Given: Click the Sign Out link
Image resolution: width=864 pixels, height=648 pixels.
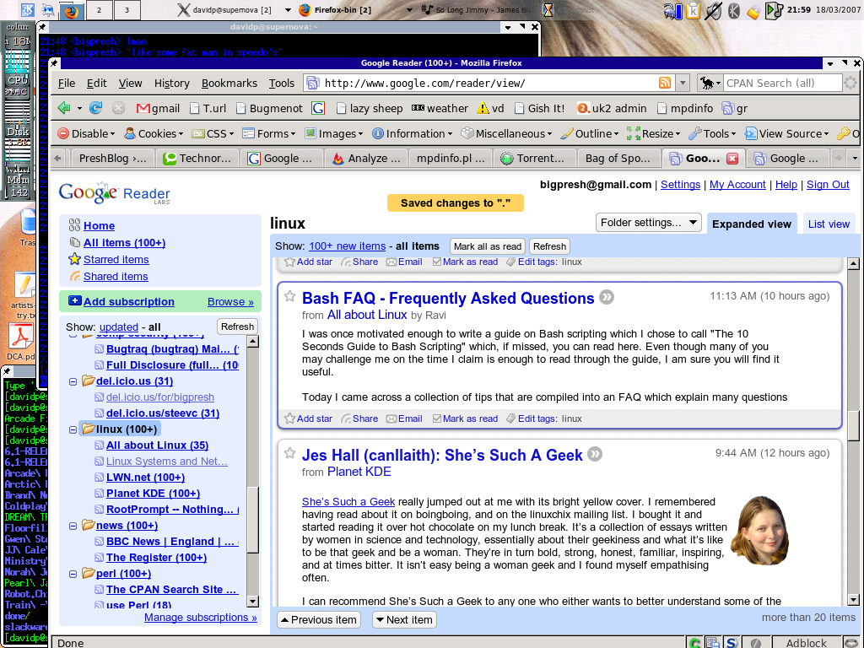Looking at the screenshot, I should coord(828,185).
